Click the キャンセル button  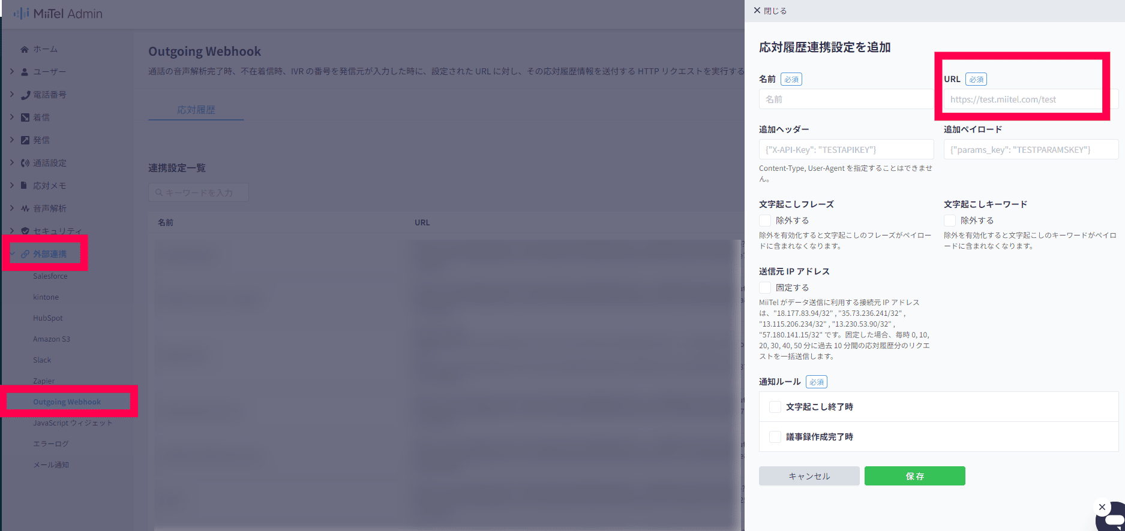pyautogui.click(x=809, y=476)
